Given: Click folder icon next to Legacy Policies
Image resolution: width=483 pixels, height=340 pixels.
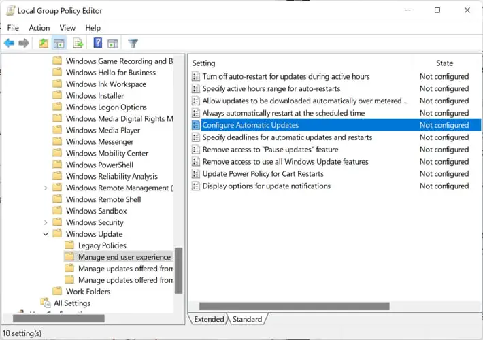Looking at the screenshot, I should 69,245.
